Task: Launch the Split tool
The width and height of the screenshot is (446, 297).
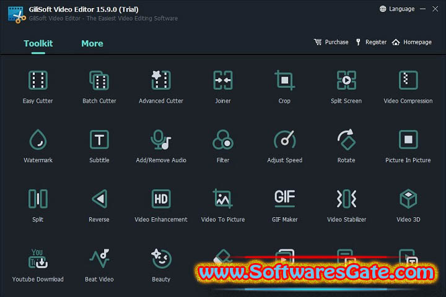Action: click(x=38, y=206)
